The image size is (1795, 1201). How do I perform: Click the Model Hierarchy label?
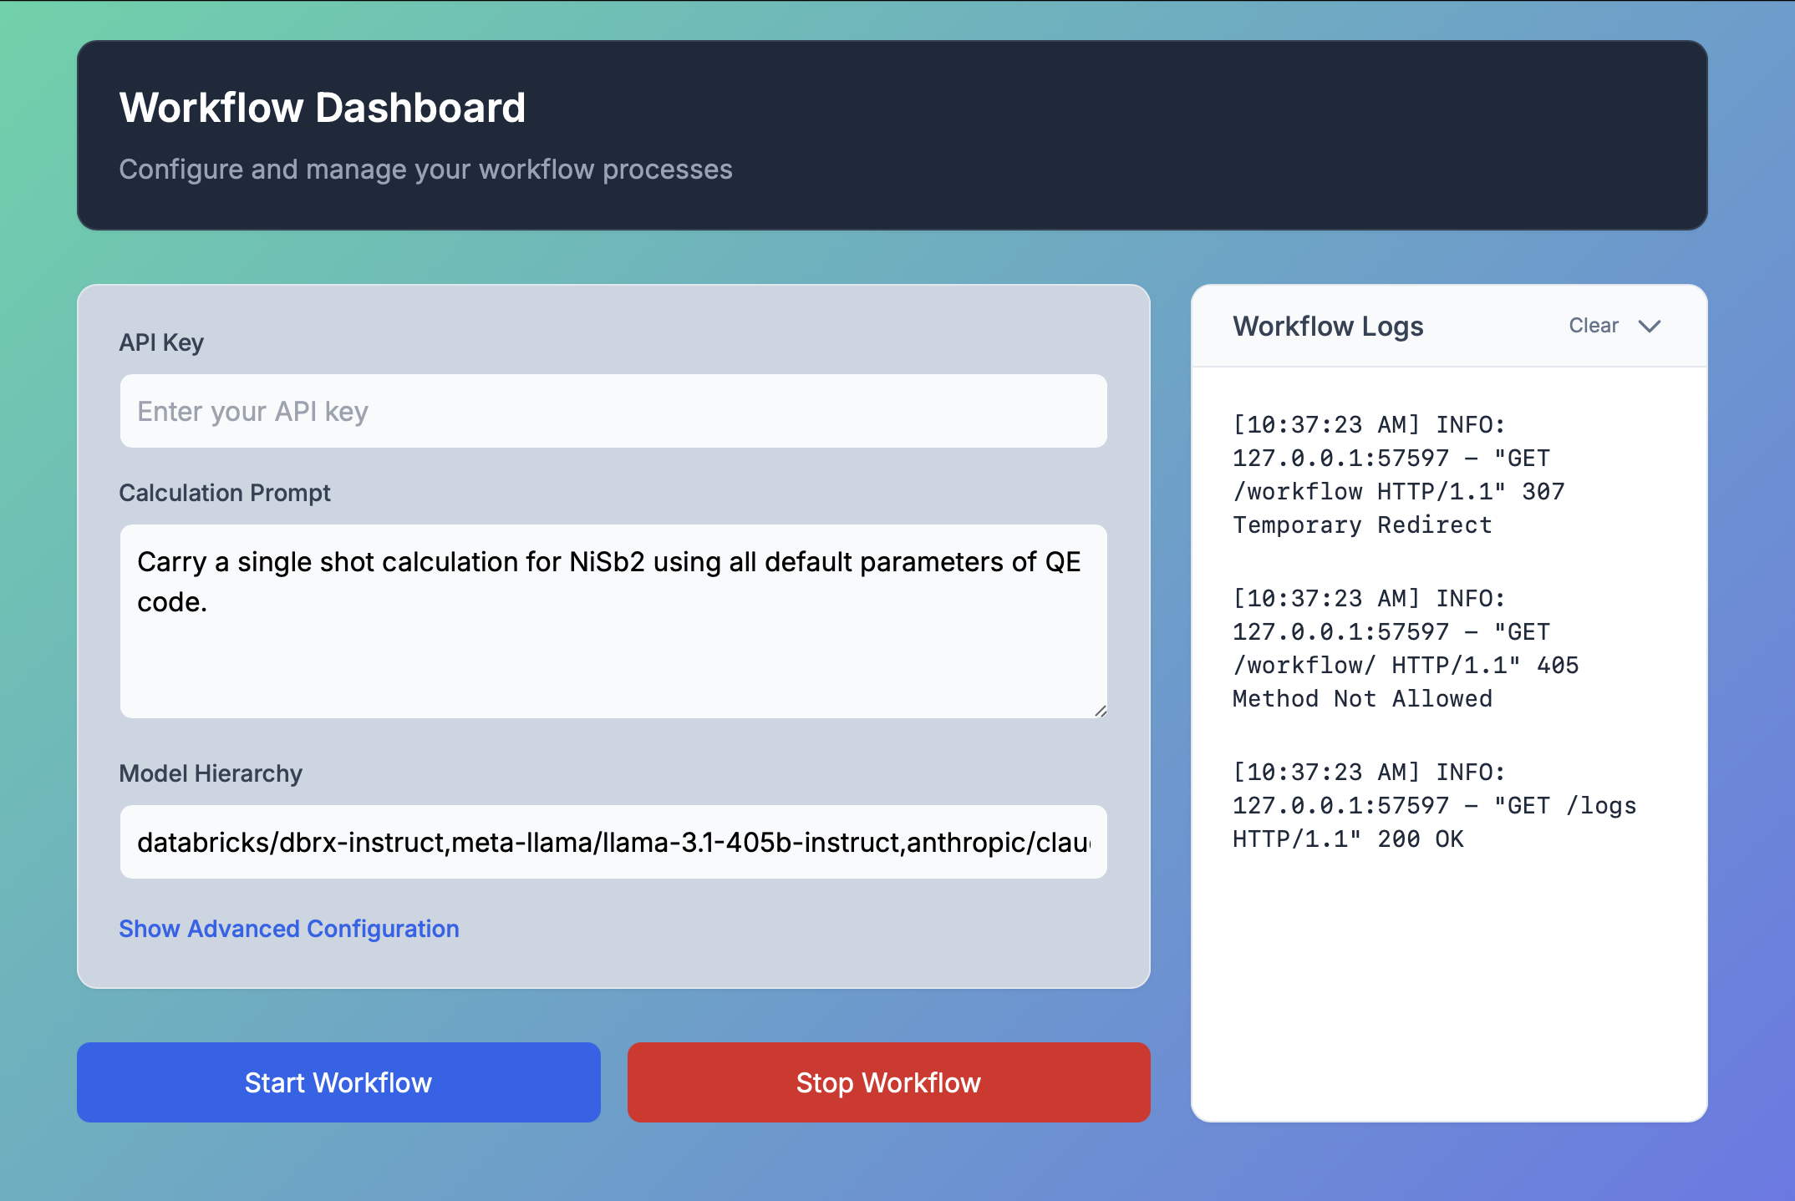pos(211,773)
